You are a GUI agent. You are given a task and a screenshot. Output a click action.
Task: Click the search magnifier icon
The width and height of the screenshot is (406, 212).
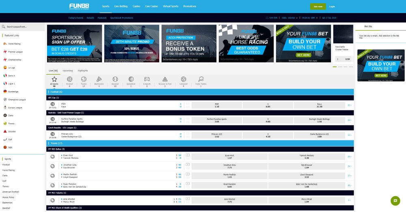[4, 27]
